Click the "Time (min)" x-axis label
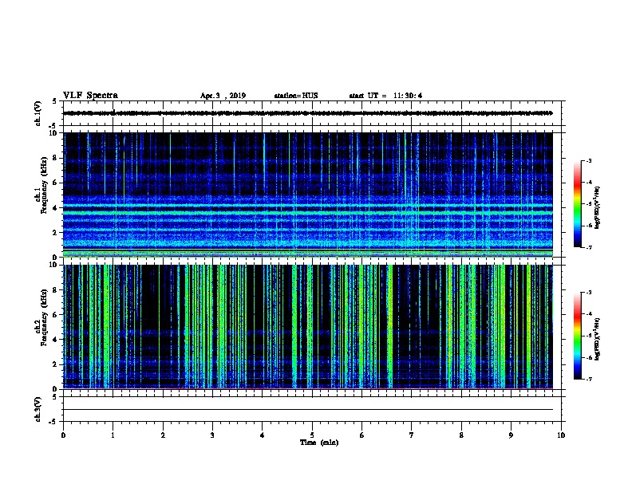 (319, 443)
